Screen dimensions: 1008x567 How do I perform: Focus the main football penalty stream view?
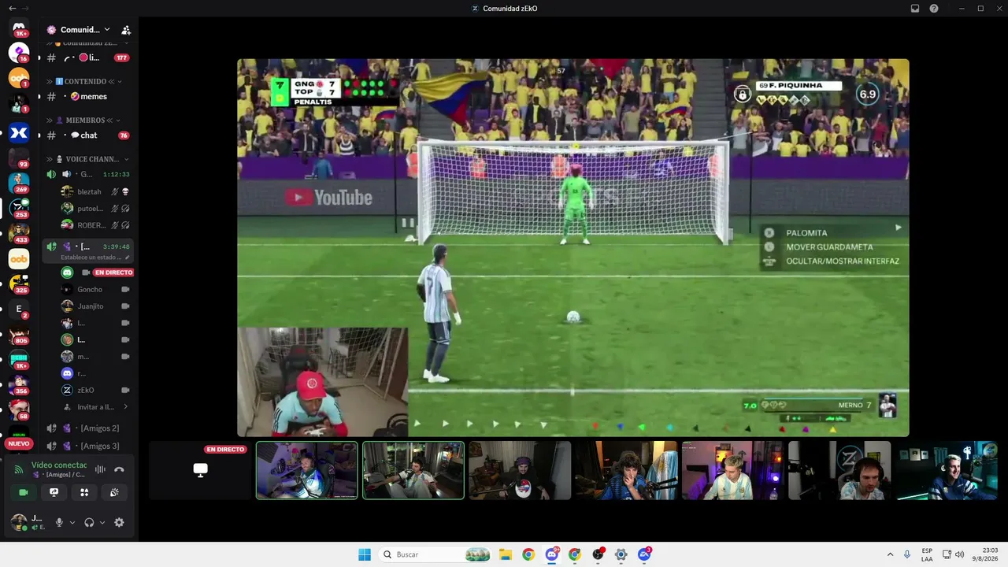pos(573,247)
